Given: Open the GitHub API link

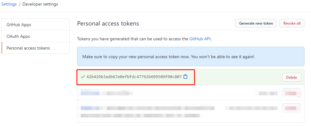Looking at the screenshot, I should (200, 39).
